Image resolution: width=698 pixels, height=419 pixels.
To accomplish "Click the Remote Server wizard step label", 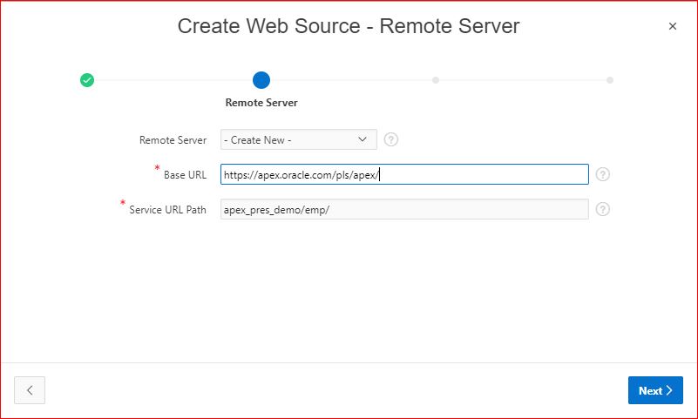I will point(261,103).
